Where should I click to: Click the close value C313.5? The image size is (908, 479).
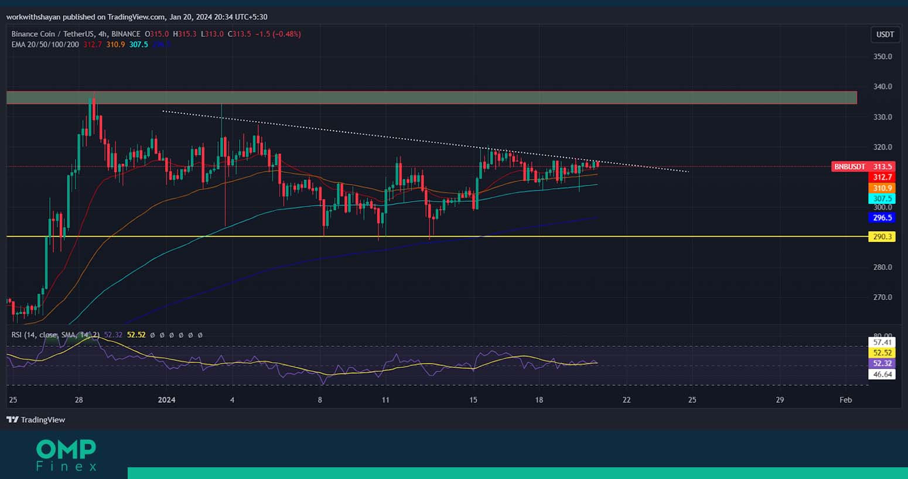click(x=240, y=34)
